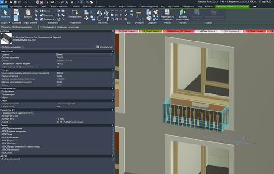
Task: Collapse the Данные section
Action: click(x=112, y=125)
